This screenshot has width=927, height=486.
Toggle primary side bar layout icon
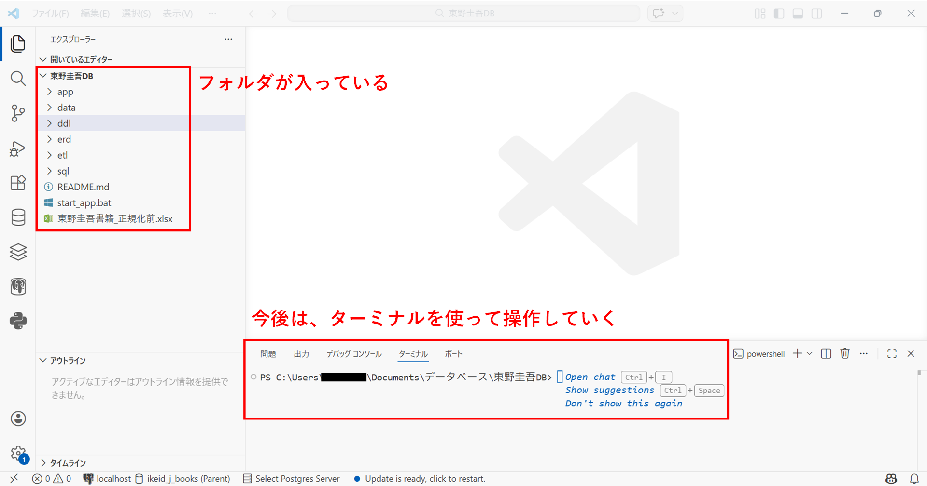pos(779,13)
